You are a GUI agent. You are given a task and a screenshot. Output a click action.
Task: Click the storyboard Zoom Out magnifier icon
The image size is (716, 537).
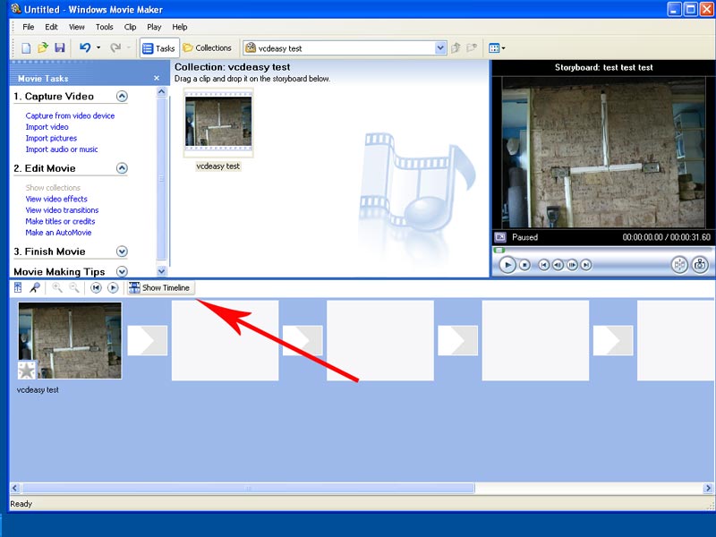click(74, 287)
